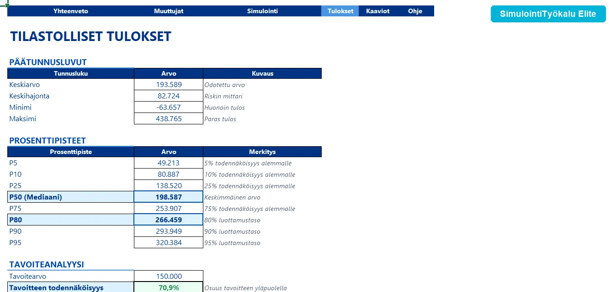Click the Minimi value -63.657
The image size is (611, 292).
[169, 108]
